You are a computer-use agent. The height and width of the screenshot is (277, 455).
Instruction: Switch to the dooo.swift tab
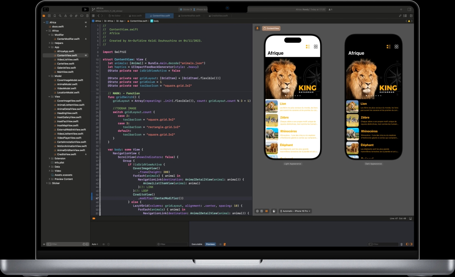[x=136, y=16]
